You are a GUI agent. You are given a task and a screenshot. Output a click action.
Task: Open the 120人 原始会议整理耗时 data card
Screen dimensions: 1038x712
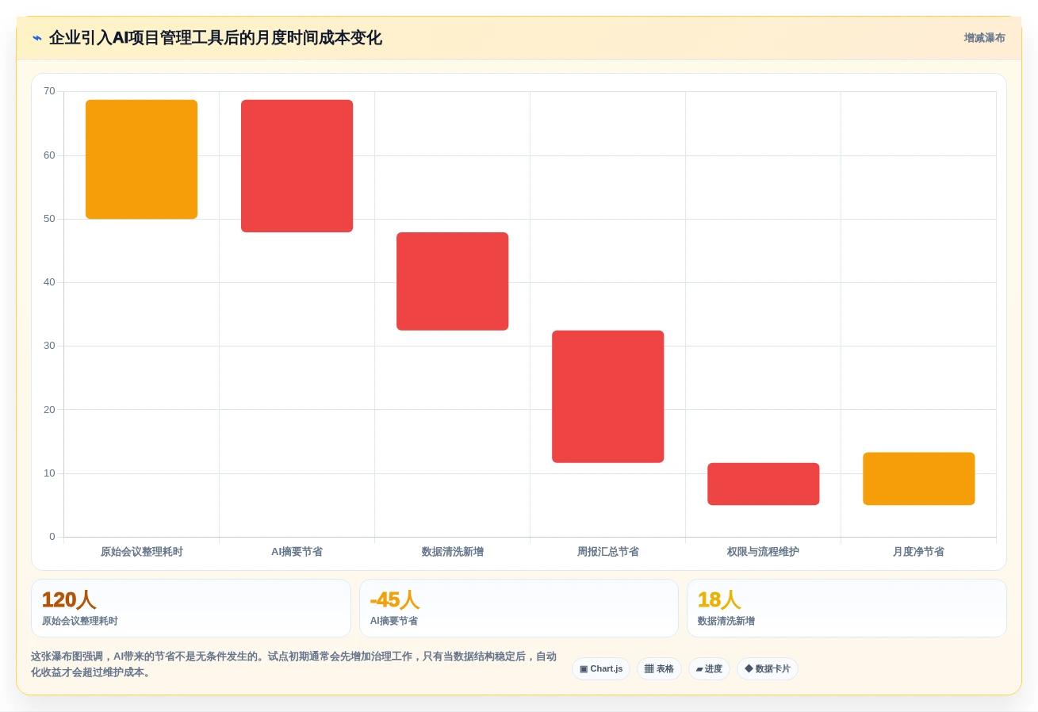pos(191,608)
